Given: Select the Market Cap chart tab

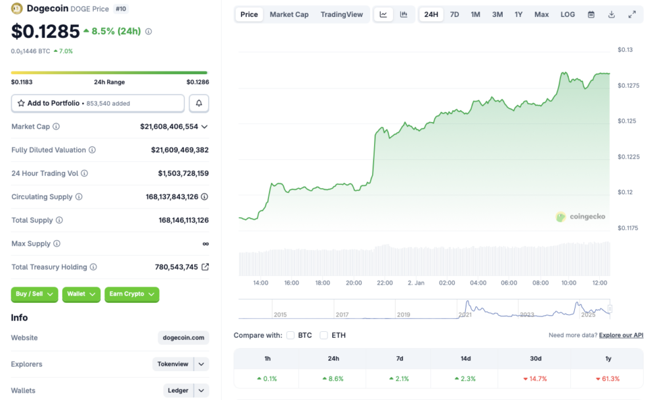Looking at the screenshot, I should coord(289,14).
